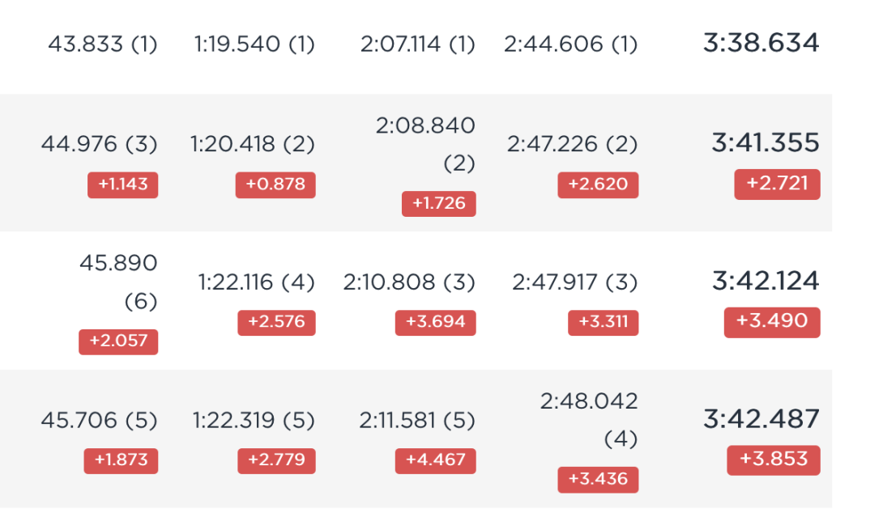Select the 2:07.114 (1) split time

pyautogui.click(x=418, y=44)
